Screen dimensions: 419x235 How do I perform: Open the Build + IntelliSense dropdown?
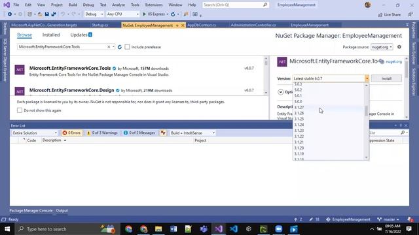pyautogui.click(x=192, y=133)
